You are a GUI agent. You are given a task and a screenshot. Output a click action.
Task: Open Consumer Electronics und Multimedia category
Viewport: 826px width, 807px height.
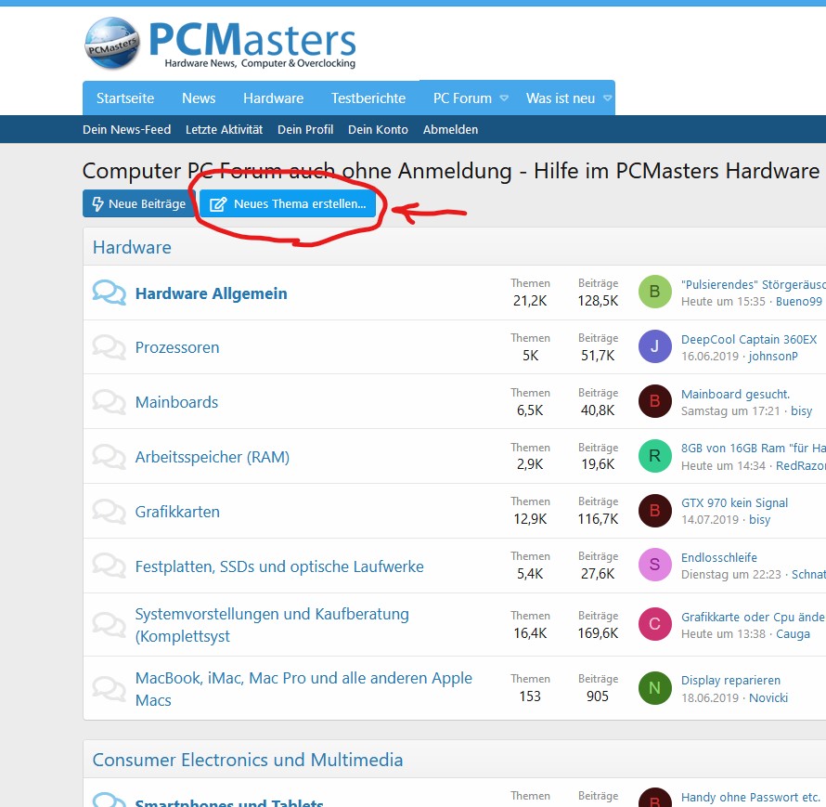coord(248,760)
